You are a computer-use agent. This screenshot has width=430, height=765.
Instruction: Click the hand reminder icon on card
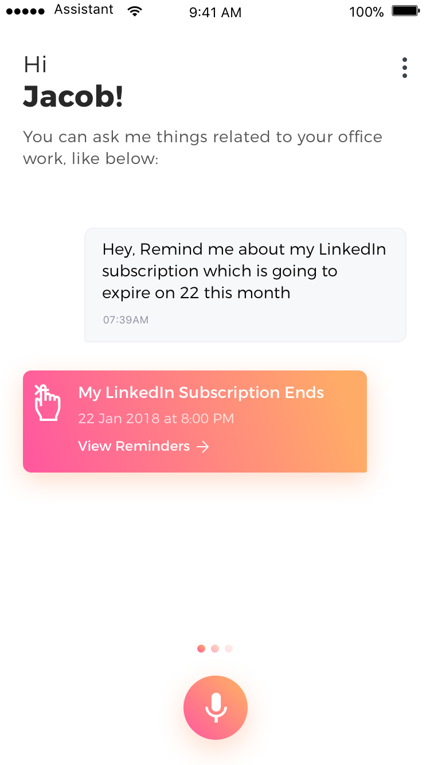[48, 403]
